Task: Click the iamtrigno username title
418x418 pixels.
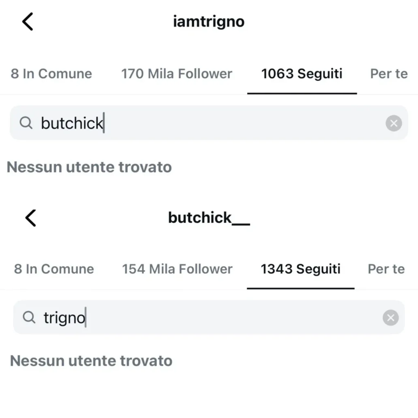Action: pyautogui.click(x=209, y=22)
